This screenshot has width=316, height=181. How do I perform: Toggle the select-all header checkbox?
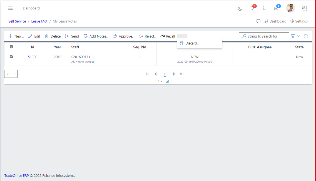[12, 47]
